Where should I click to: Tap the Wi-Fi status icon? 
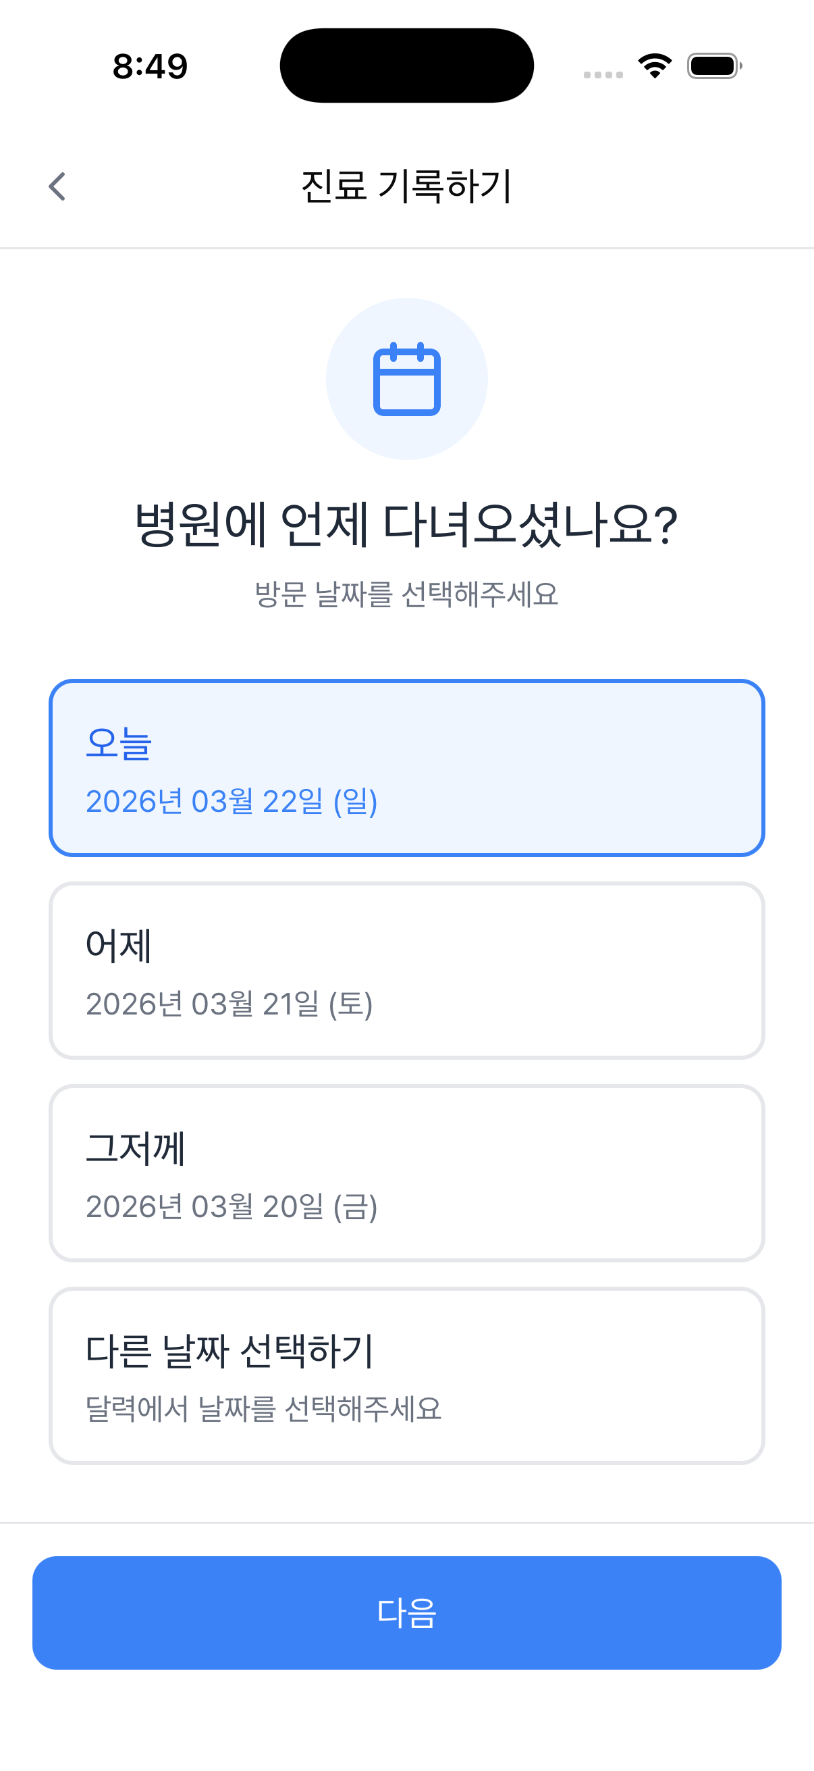point(655,66)
